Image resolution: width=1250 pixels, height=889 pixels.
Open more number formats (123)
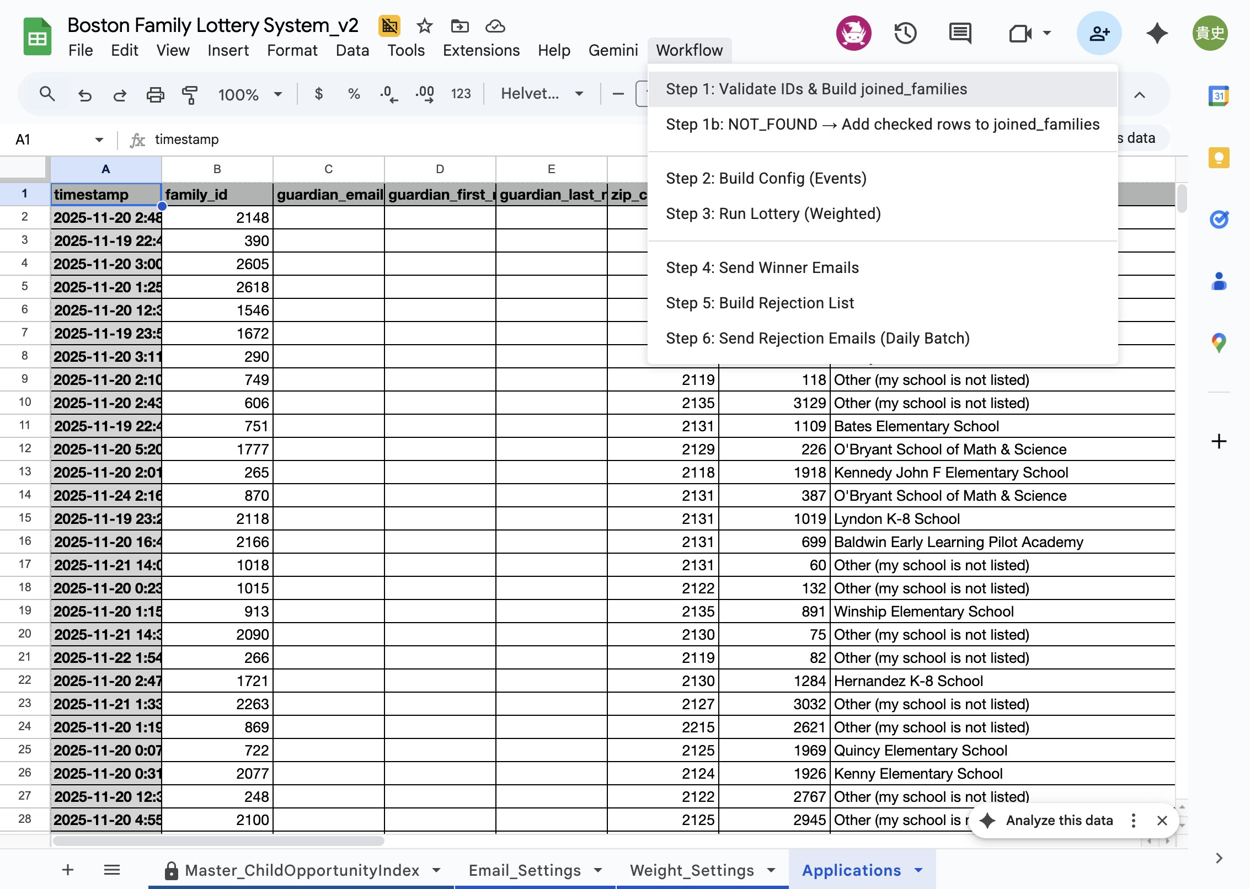(461, 94)
